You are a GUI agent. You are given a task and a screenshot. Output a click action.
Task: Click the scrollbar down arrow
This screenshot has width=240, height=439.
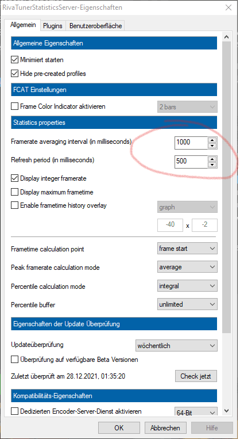click(227, 411)
